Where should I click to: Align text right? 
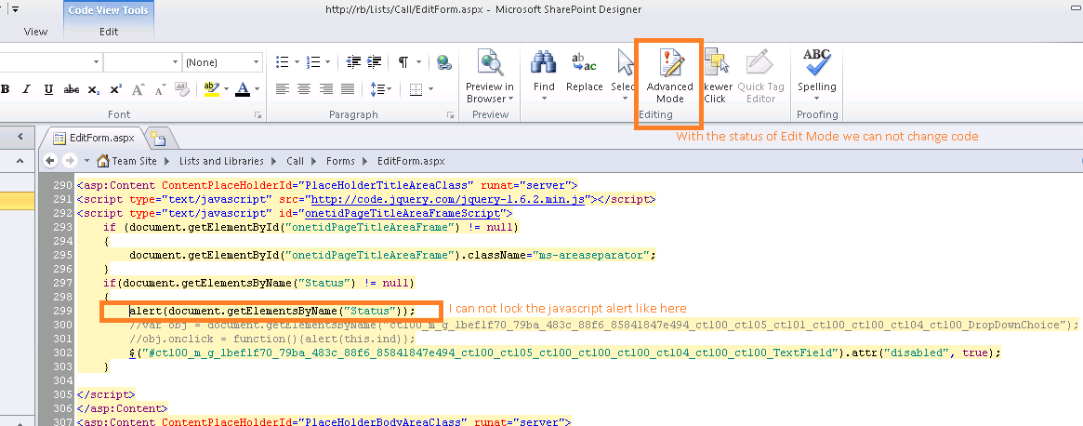point(326,89)
